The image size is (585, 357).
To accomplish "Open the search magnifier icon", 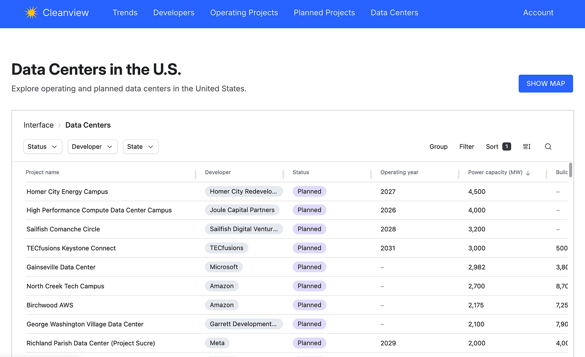I will coord(548,147).
